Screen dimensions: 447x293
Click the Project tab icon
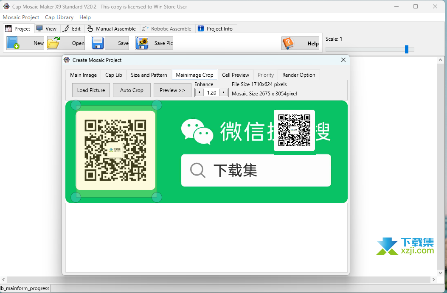(8, 28)
